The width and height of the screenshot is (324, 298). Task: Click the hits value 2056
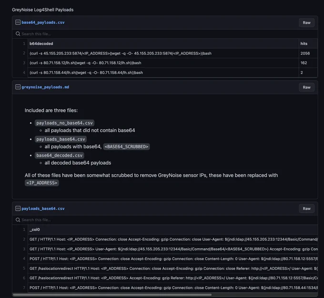305,53
